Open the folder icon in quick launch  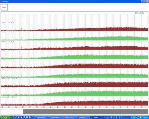(x=21, y=117)
